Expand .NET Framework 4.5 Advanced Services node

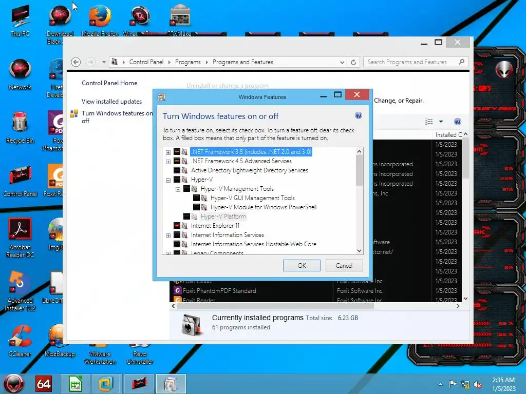[168, 162]
